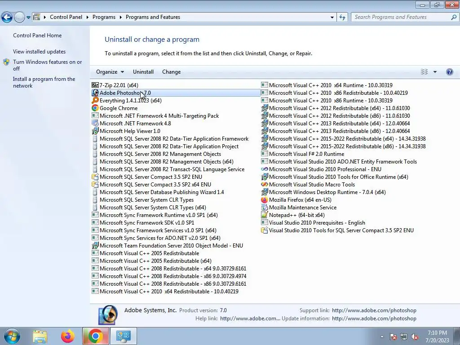This screenshot has width=460, height=345.
Task: Open the Adobe update information URL
Action: (x=374, y=318)
